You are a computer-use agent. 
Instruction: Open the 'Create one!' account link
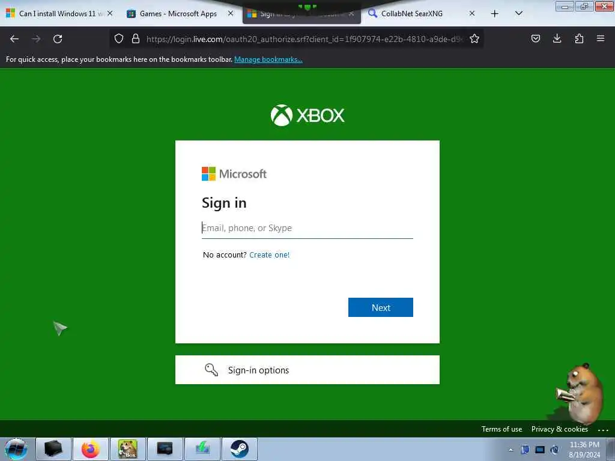pos(270,255)
